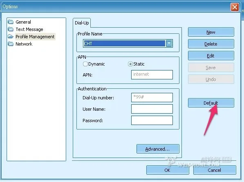This screenshot has height=182, width=244.
Task: Confirm with the OK button
Action: pos(168,170)
